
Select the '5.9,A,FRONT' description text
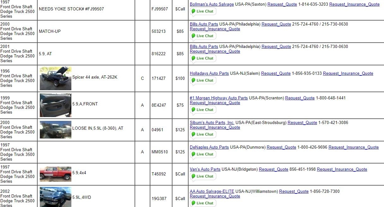pyautogui.click(x=85, y=104)
